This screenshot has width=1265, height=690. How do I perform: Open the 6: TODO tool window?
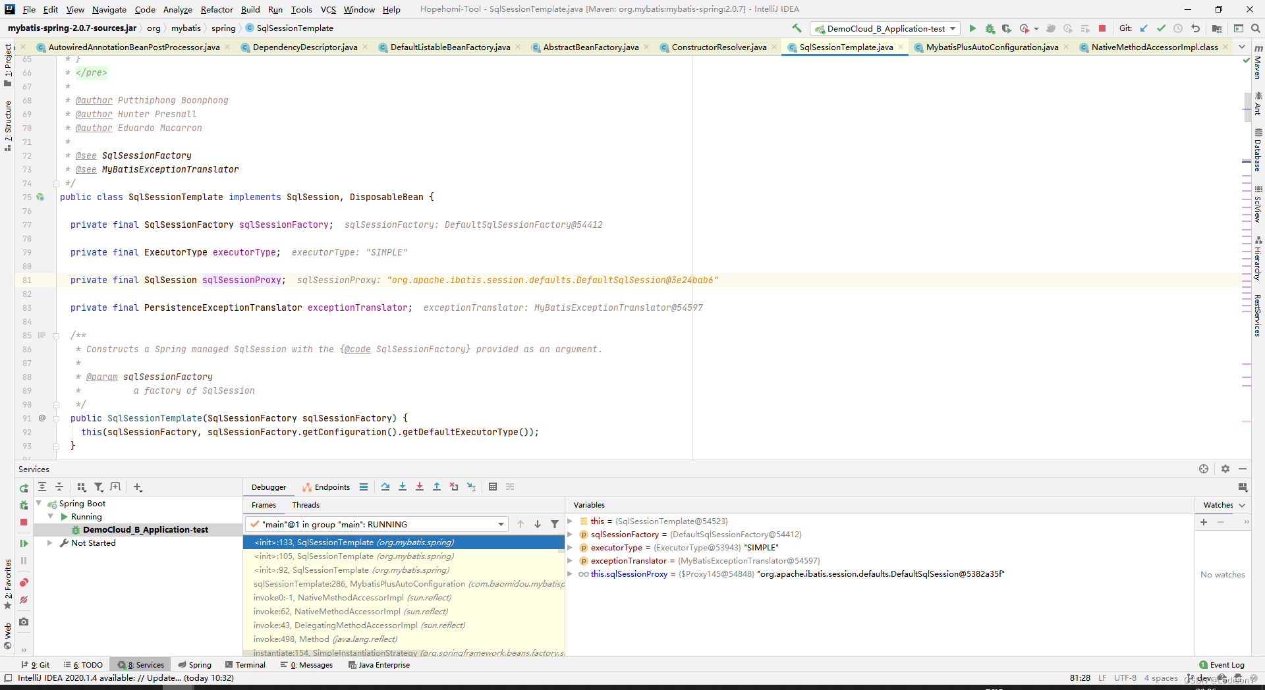(84, 665)
